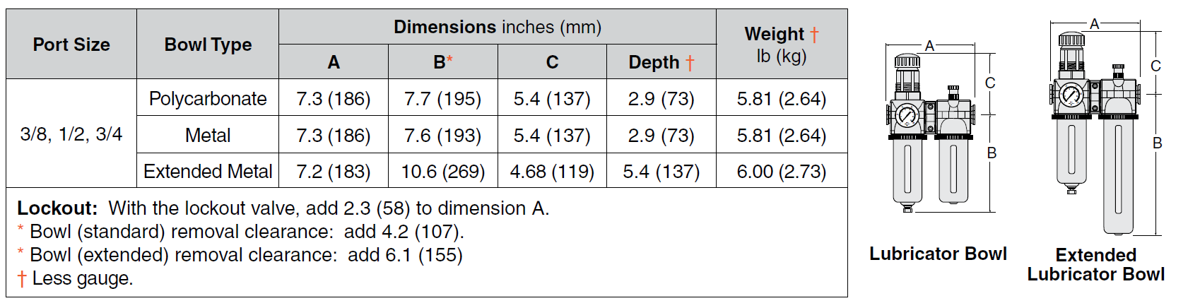Select the Polycarbonate bowl type cell

coord(208,99)
